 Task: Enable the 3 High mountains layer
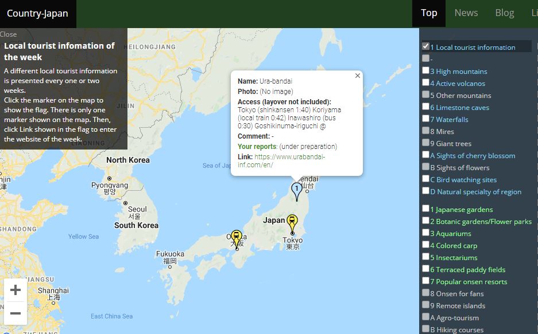425,70
